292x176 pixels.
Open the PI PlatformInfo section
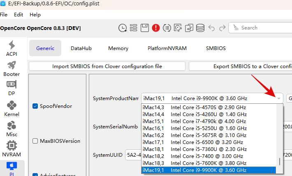pyautogui.click(x=12, y=169)
